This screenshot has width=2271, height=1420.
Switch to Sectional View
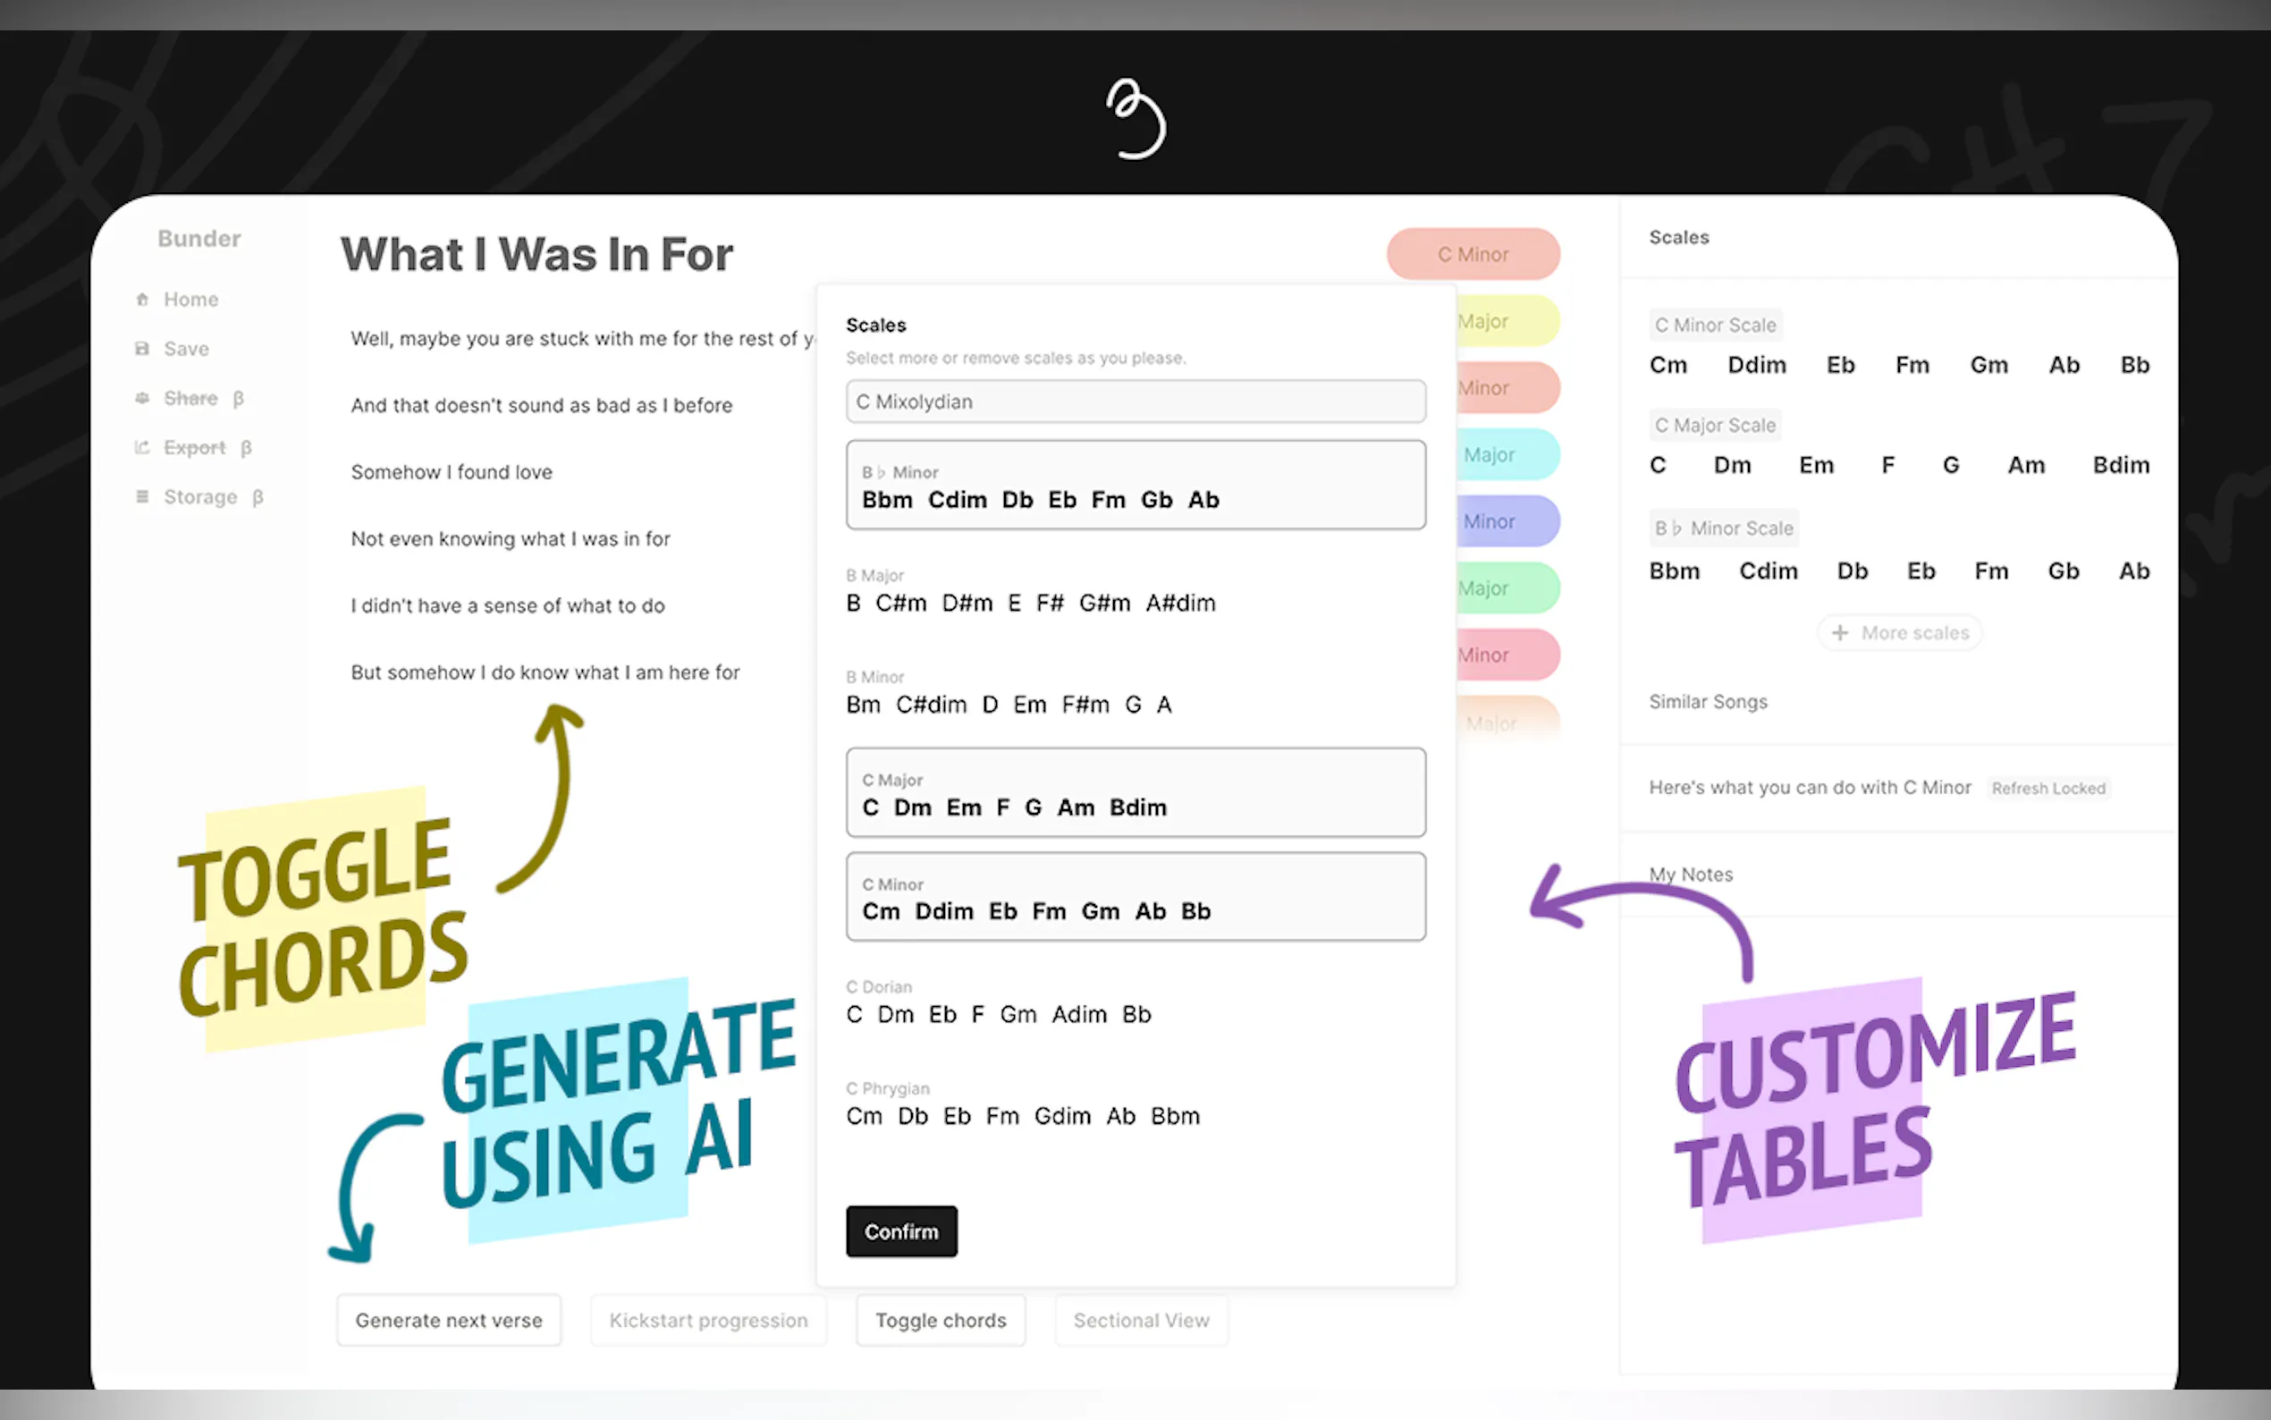tap(1141, 1321)
